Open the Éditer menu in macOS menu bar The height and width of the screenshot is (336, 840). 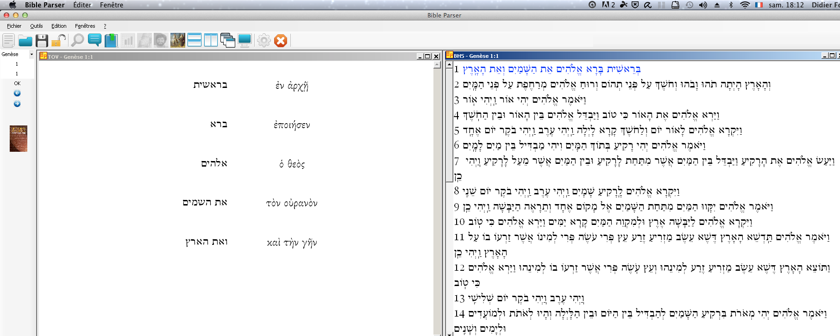point(82,5)
